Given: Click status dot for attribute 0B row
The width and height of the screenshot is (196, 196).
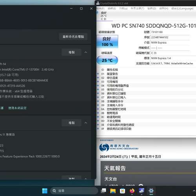Looking at the screenshot, I should (x=98, y=113).
